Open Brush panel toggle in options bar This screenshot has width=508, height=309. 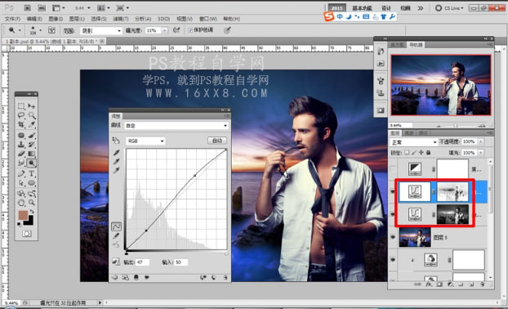pos(51,30)
